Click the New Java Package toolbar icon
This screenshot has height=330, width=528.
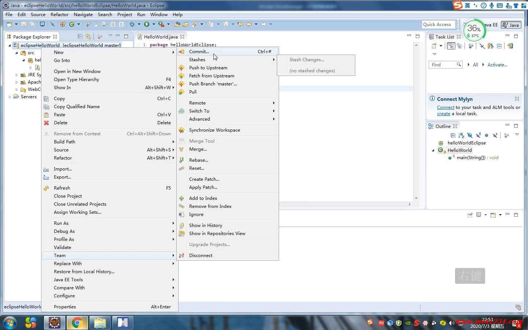(63, 24)
